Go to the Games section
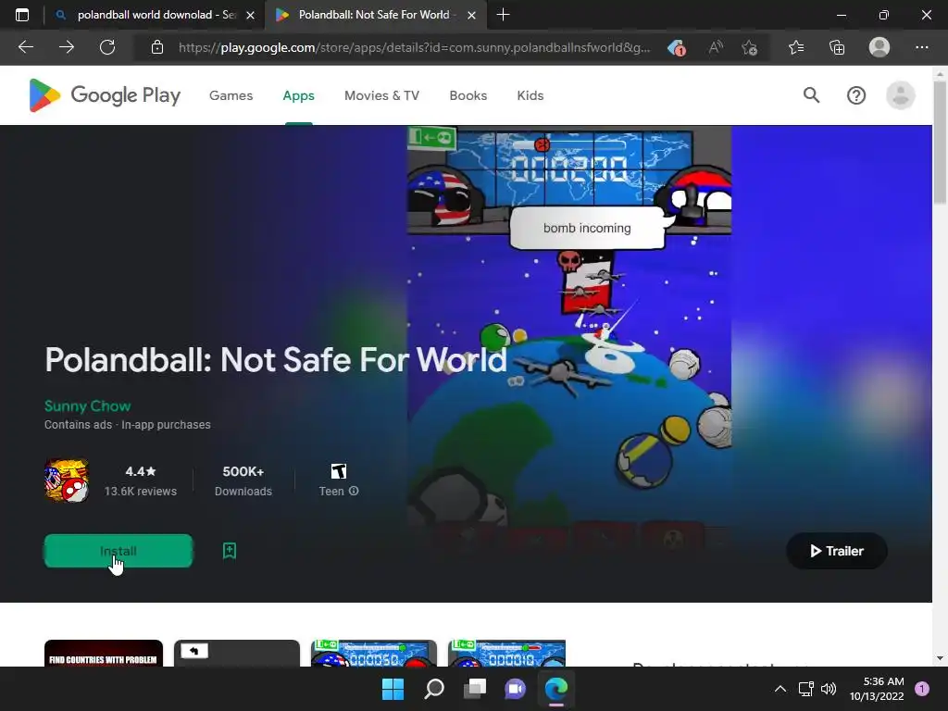948x711 pixels. tap(231, 95)
